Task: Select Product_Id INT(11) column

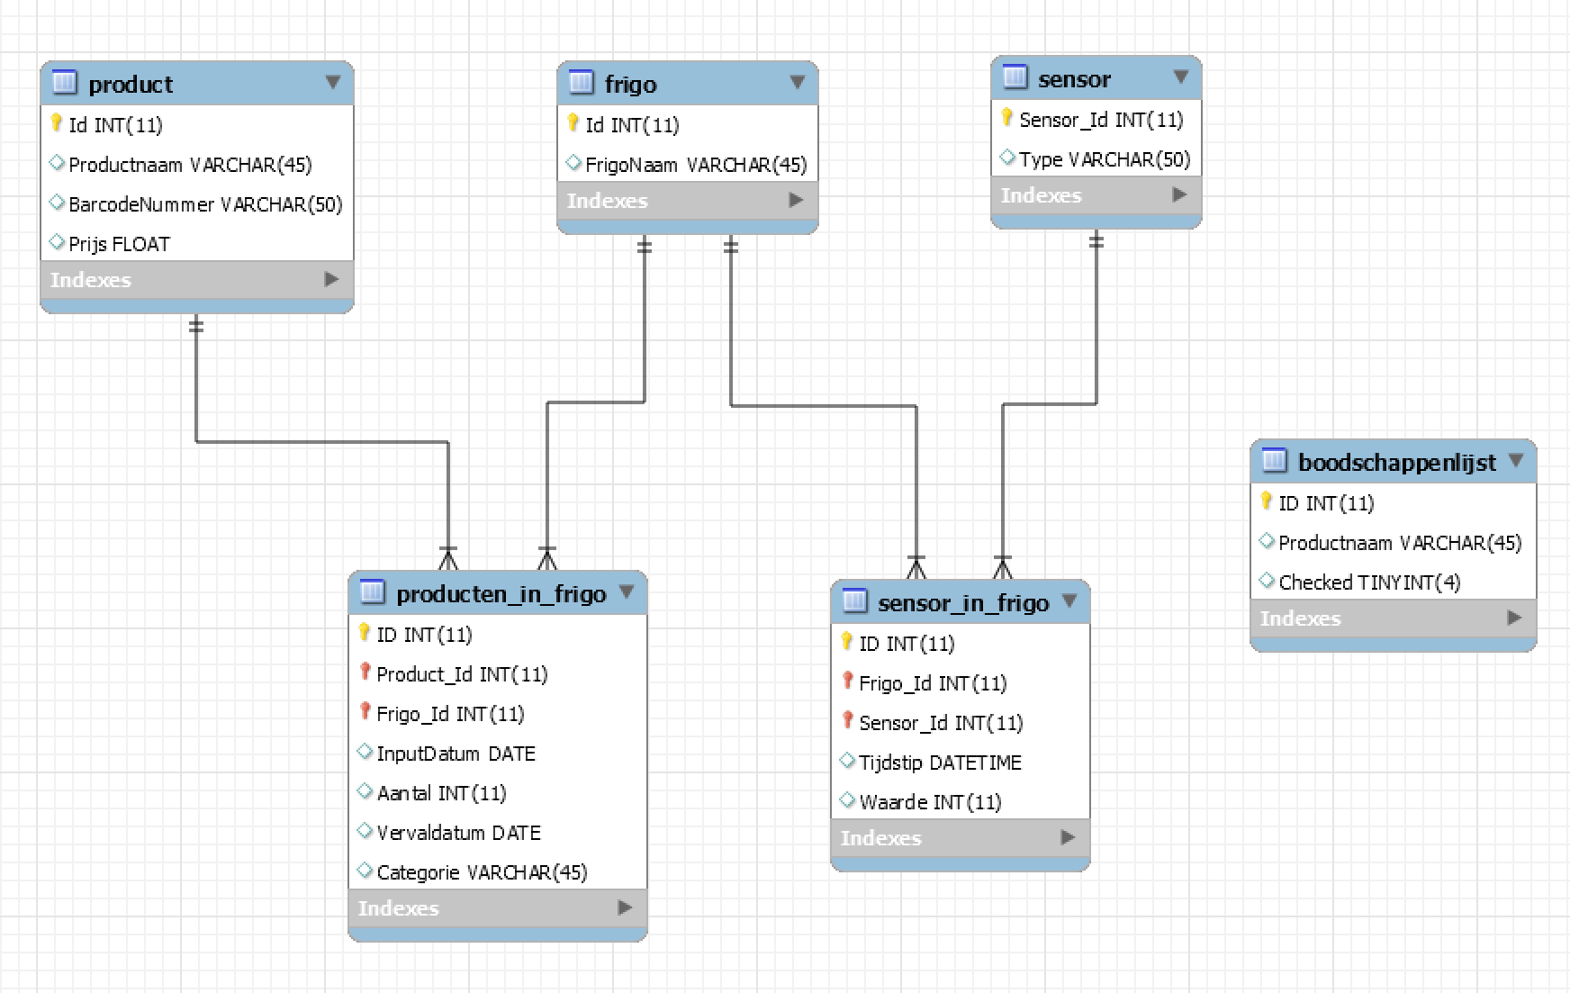Action: (x=498, y=674)
